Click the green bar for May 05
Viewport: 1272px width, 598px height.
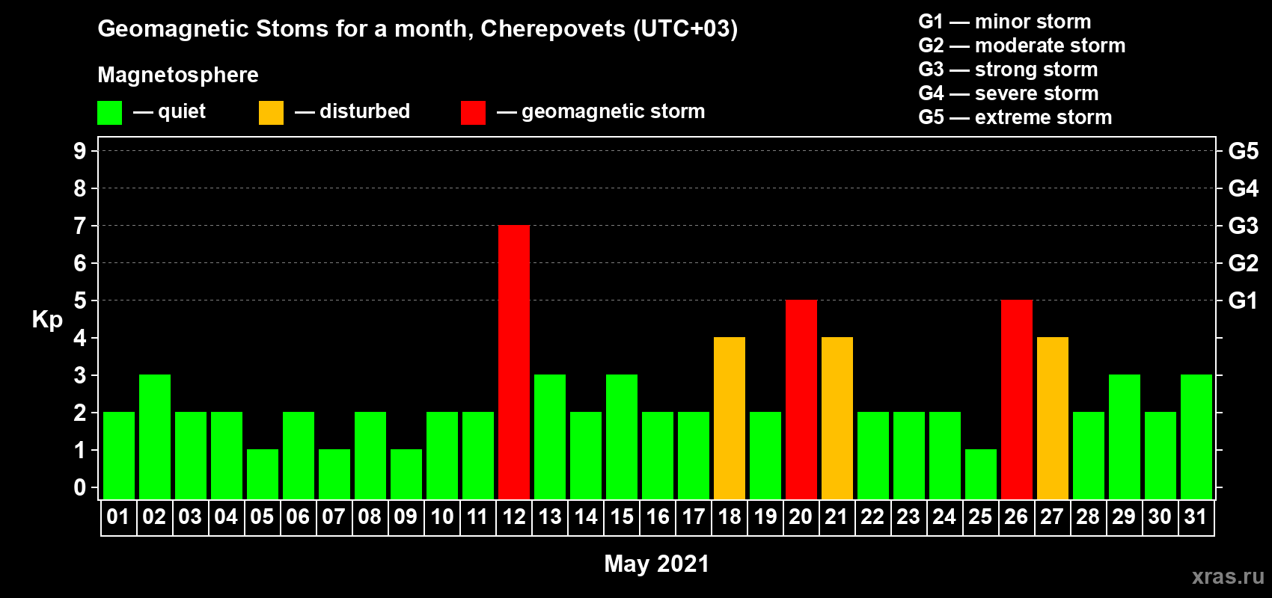click(x=263, y=474)
